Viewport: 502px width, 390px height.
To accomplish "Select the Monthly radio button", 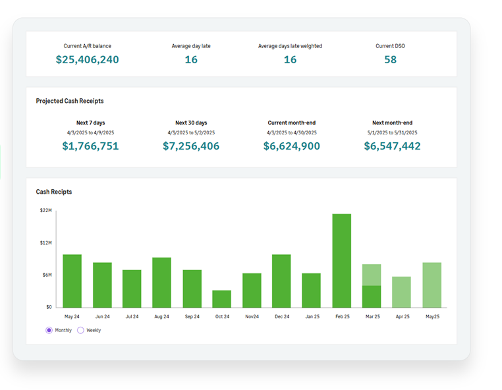I will click(x=49, y=330).
